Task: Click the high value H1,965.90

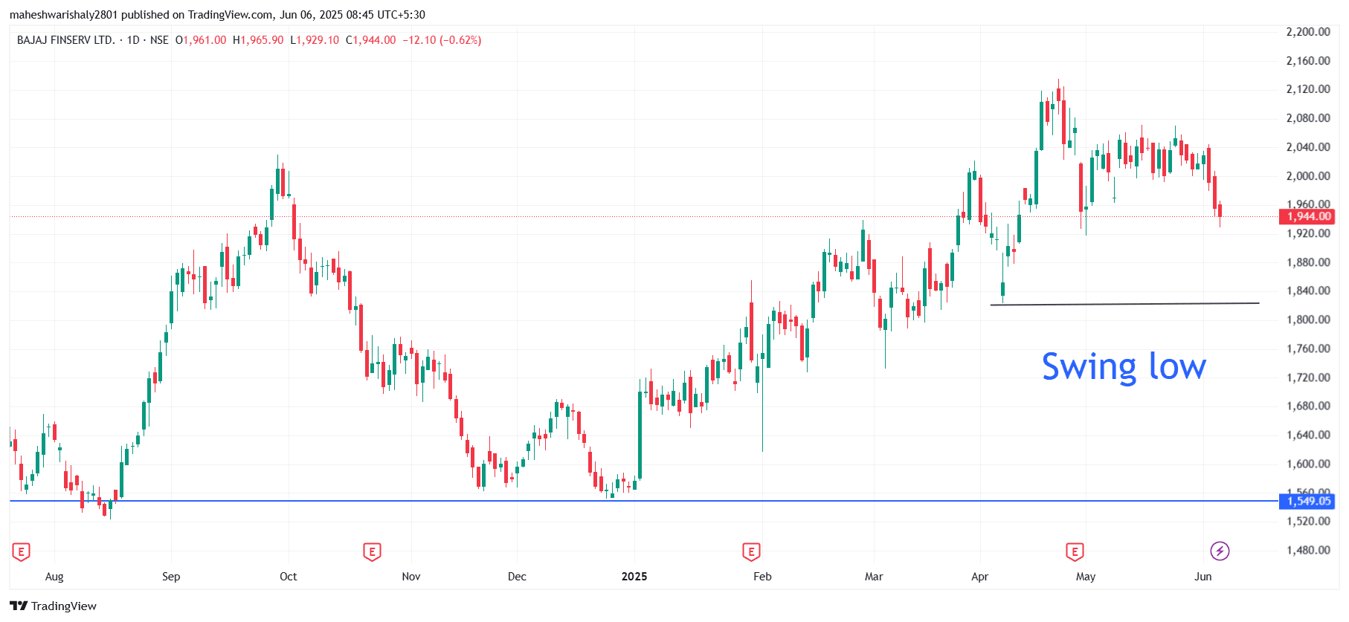Action: pos(258,40)
